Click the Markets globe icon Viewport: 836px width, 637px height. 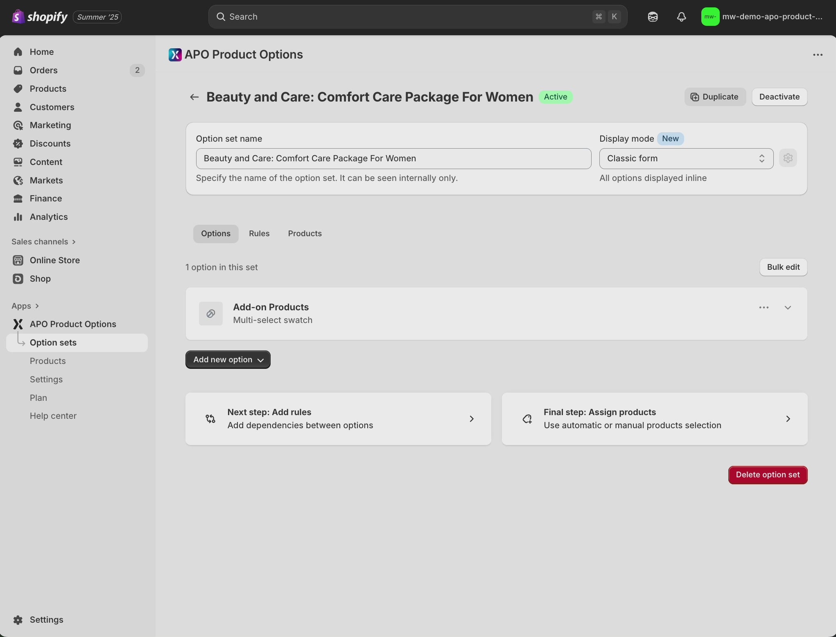click(x=18, y=181)
